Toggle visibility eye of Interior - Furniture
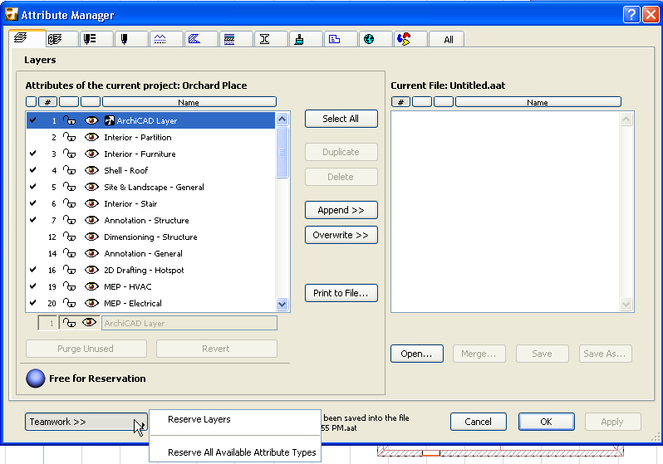The height and width of the screenshot is (464, 663). point(91,154)
